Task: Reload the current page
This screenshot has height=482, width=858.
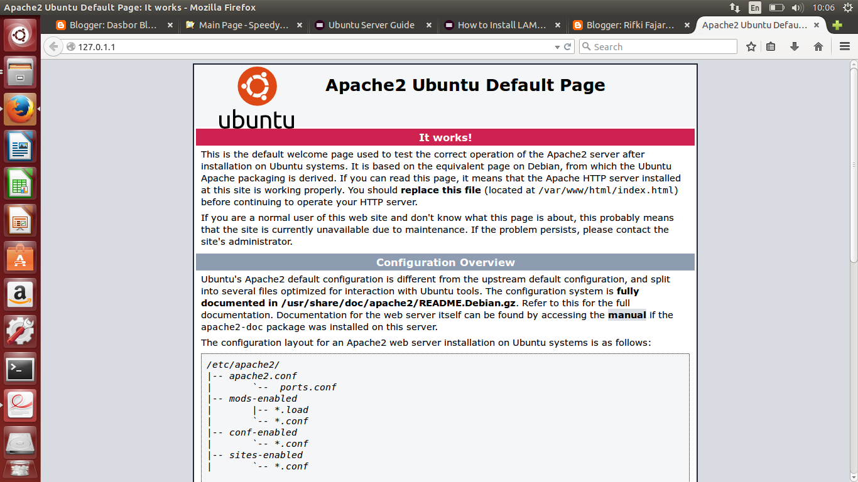Action: click(568, 46)
